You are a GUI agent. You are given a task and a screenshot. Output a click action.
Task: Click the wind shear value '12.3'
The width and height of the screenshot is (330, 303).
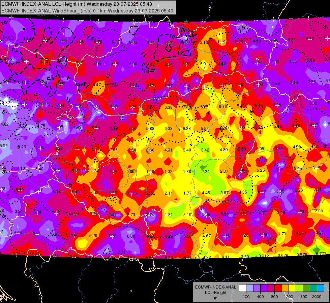click(x=169, y=43)
